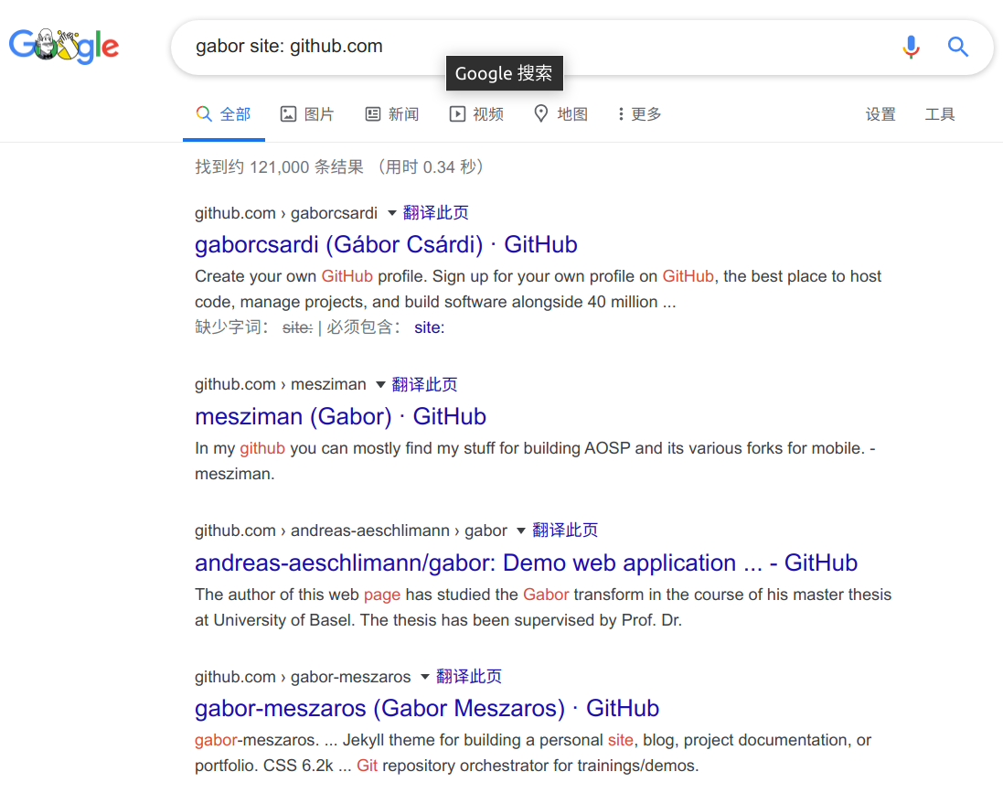Switch to the 视频 tab
Screen dimensions: 1003x793
click(476, 114)
